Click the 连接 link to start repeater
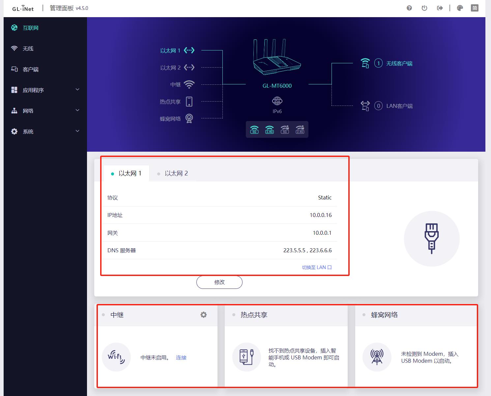491x396 pixels. (x=181, y=357)
